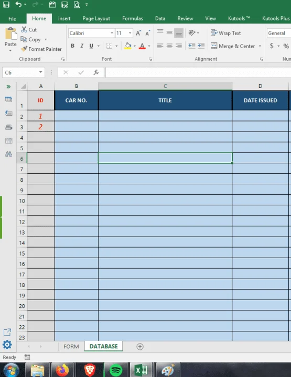Toggle Align Right button

tap(179, 46)
